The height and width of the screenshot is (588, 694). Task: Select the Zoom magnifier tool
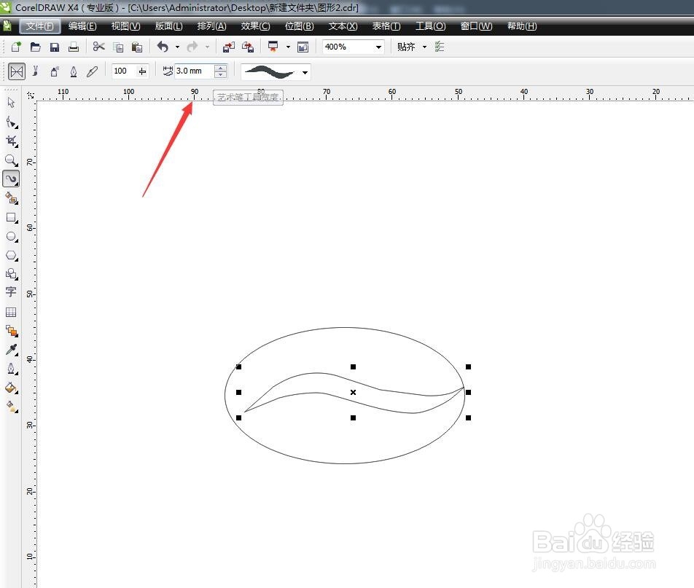click(11, 160)
